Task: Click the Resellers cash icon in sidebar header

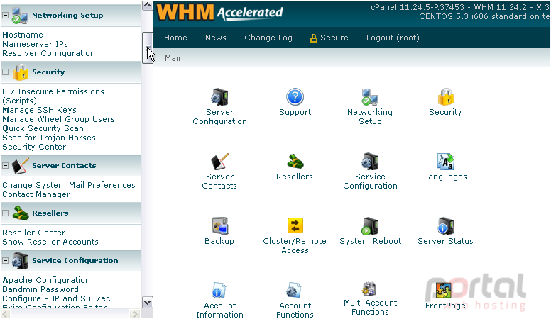Action: 21,213
